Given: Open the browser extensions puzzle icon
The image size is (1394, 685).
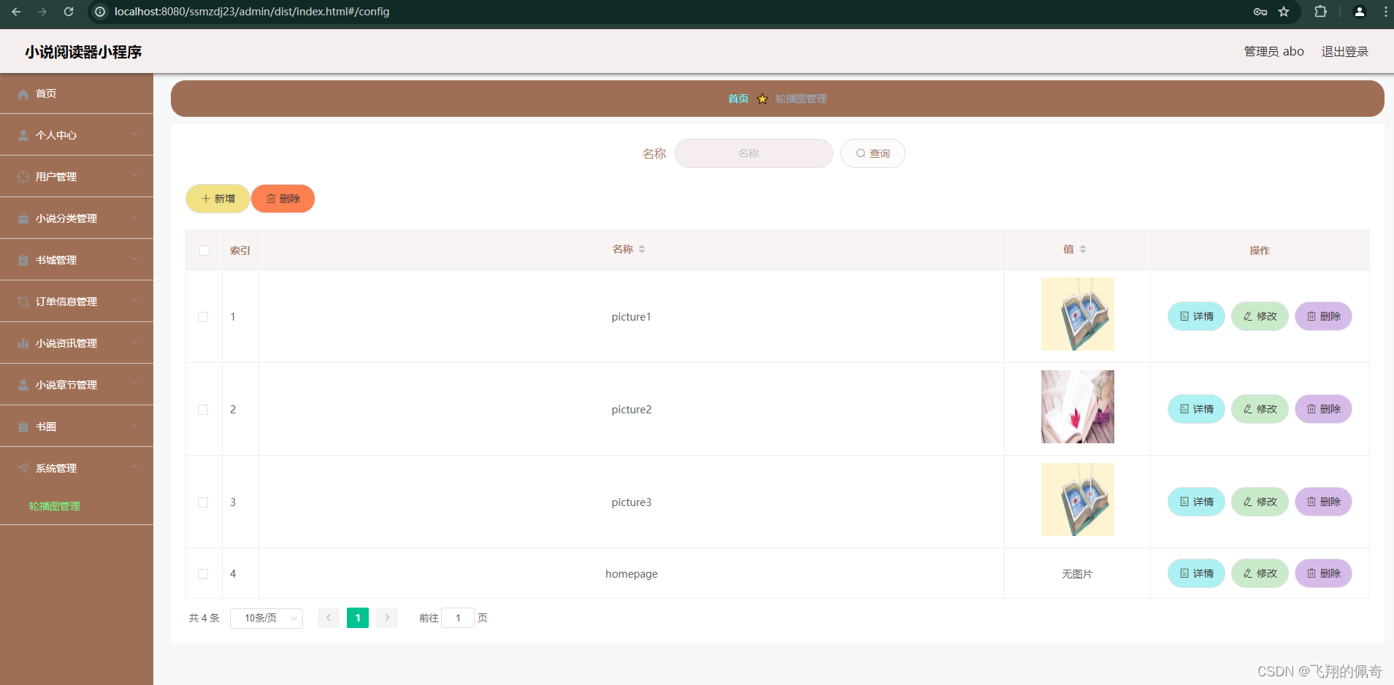Looking at the screenshot, I should point(1320,12).
